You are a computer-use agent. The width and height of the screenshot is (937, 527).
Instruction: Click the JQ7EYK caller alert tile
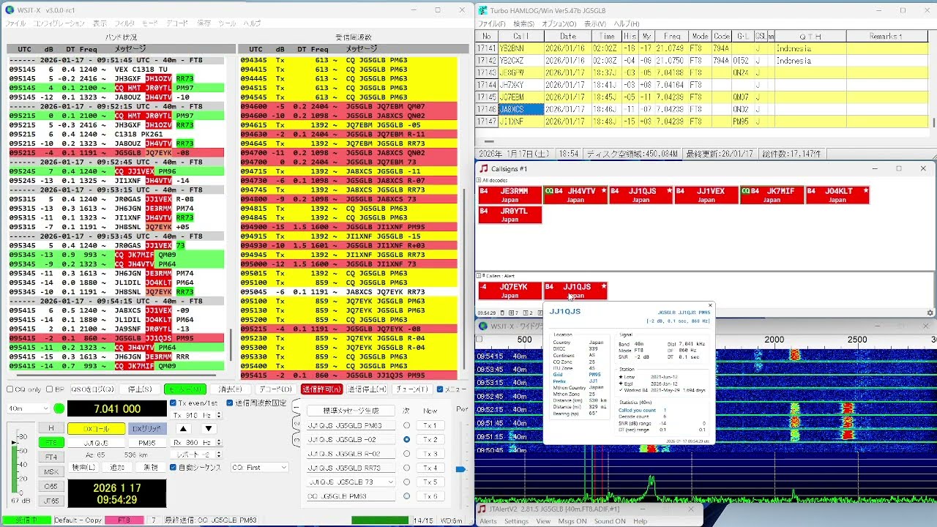pos(510,291)
